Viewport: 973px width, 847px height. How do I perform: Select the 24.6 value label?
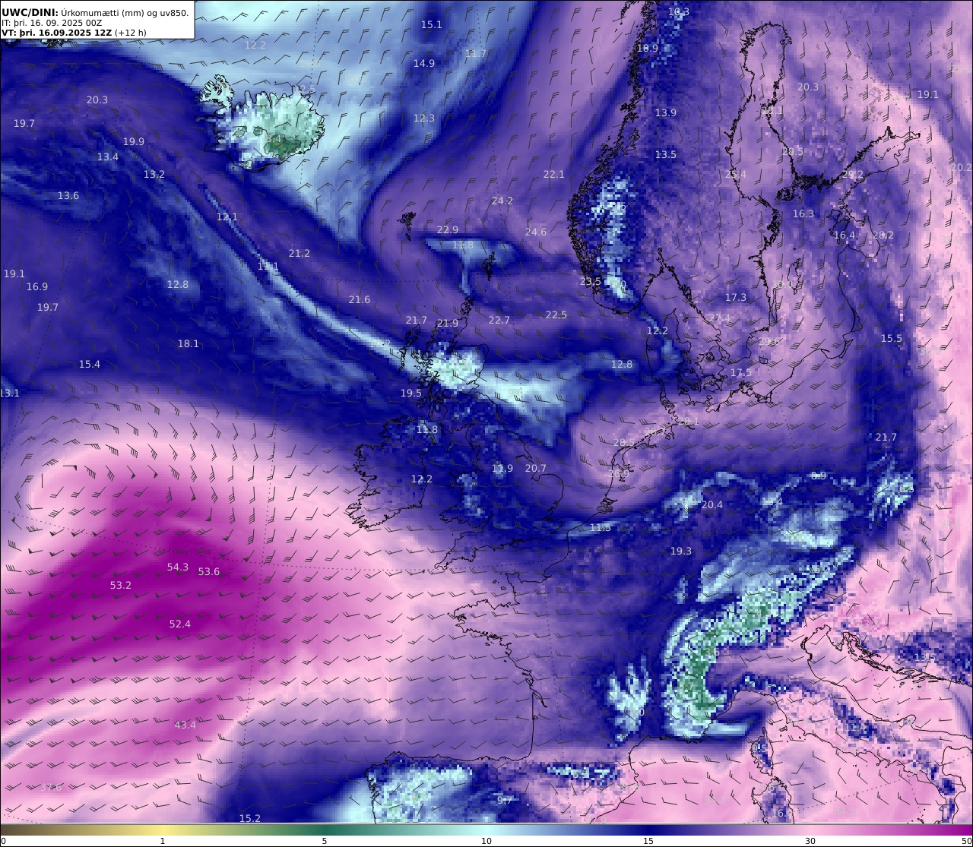(x=536, y=232)
